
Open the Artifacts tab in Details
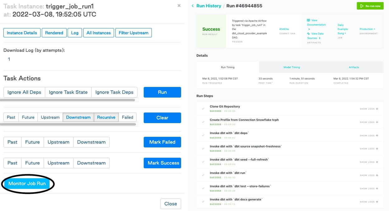click(354, 67)
